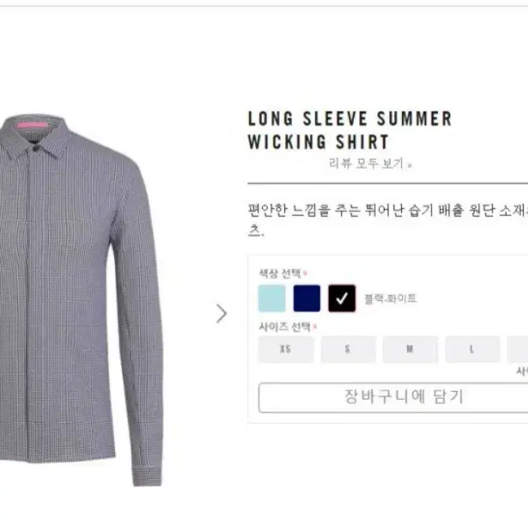Open the plaid shirt product image
528x528 pixels.
[x=81, y=300]
